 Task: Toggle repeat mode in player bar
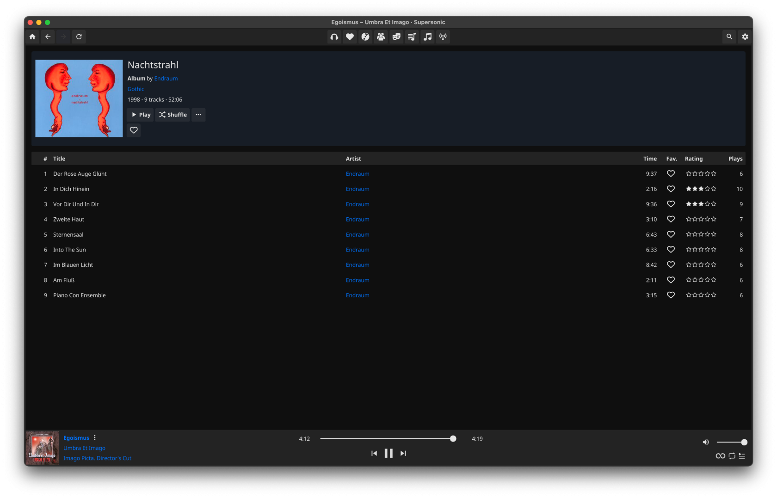(x=732, y=456)
